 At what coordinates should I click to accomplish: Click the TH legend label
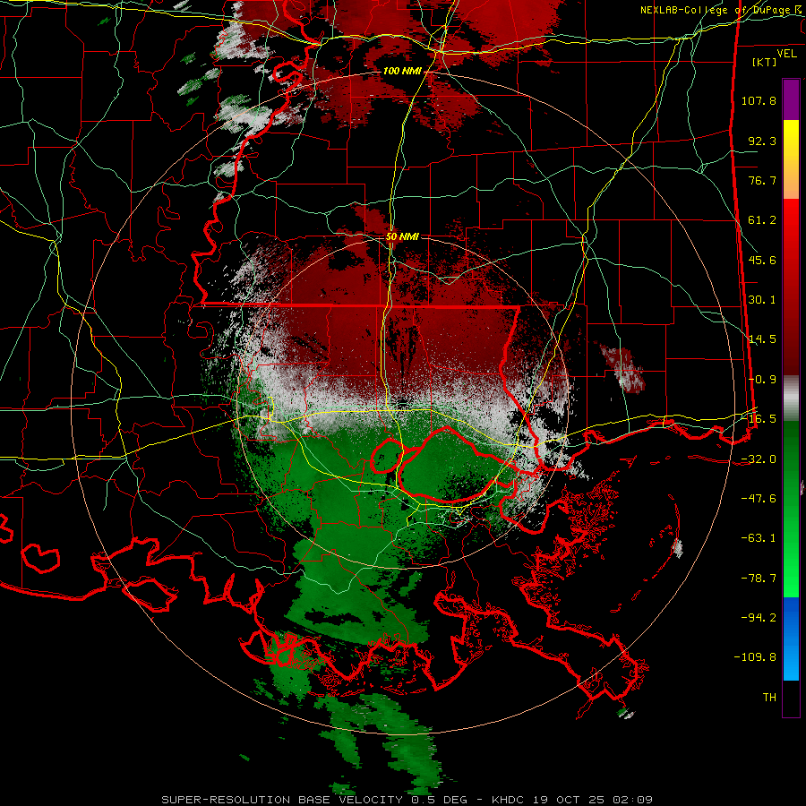tap(769, 698)
